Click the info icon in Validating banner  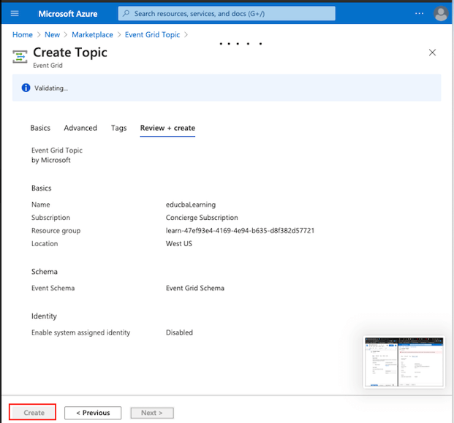click(x=26, y=88)
